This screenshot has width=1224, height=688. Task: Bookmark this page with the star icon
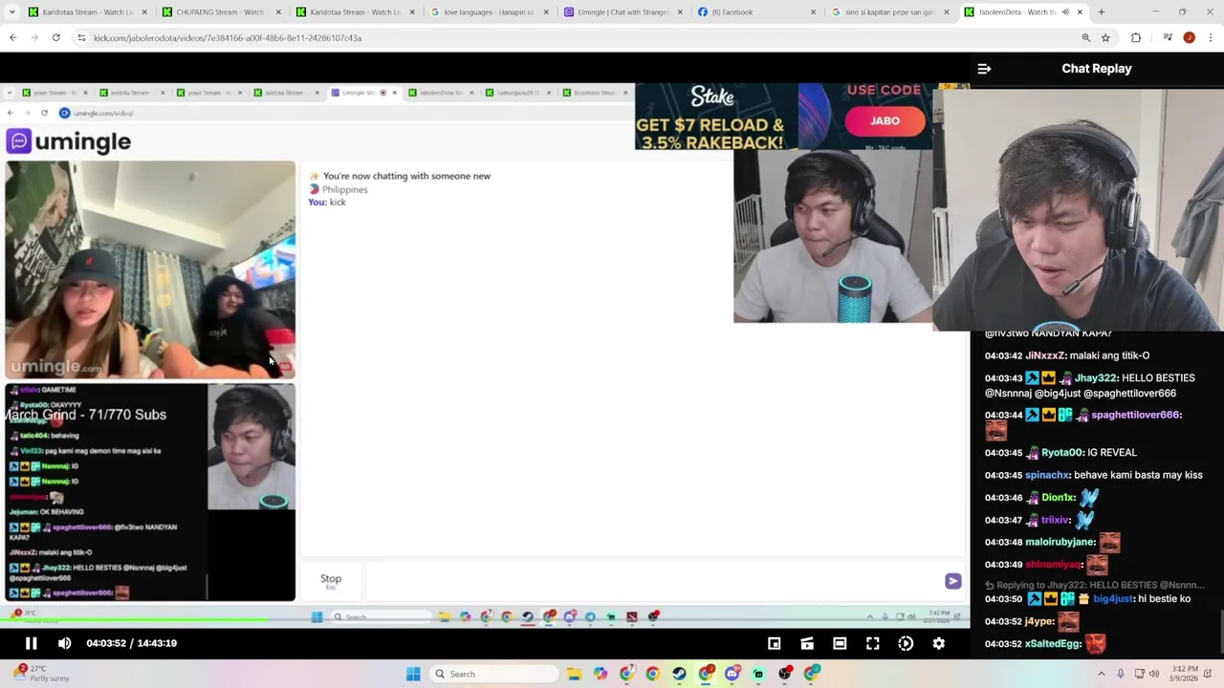point(1105,37)
